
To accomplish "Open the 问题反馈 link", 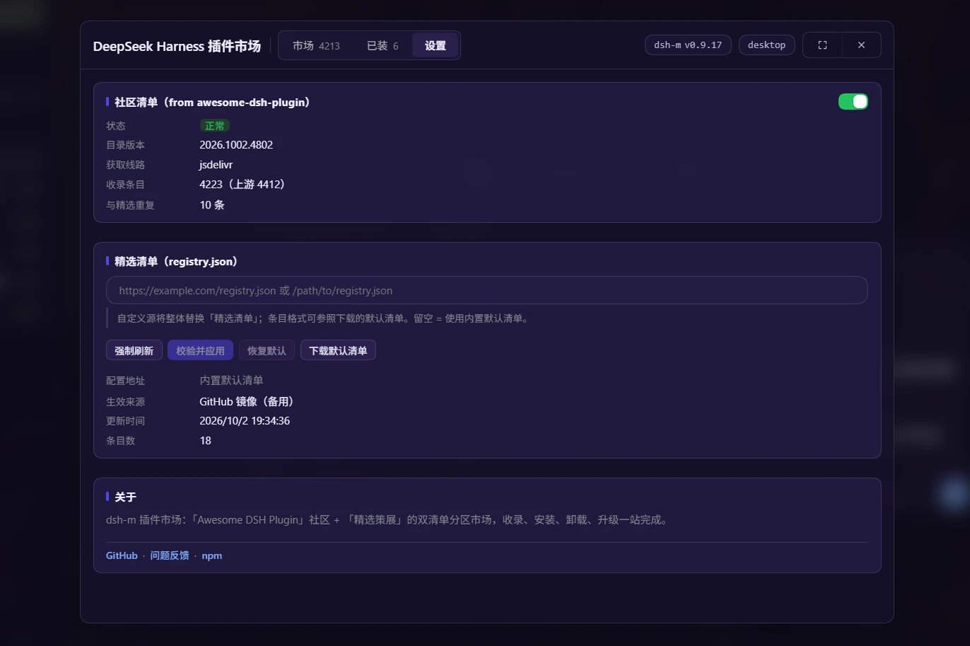I will (x=170, y=555).
